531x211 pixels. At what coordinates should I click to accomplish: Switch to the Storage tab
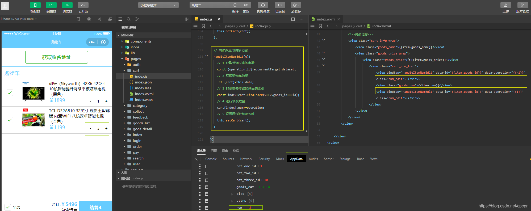(x=345, y=159)
